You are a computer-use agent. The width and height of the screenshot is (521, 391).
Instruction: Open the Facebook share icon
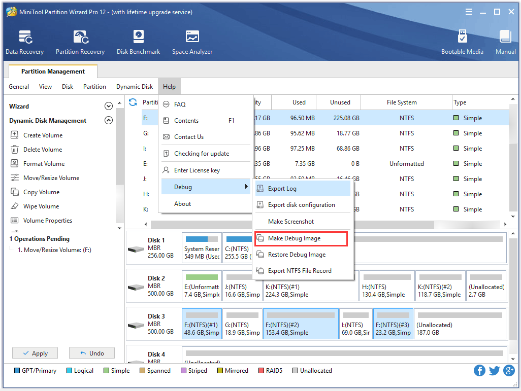(x=479, y=370)
